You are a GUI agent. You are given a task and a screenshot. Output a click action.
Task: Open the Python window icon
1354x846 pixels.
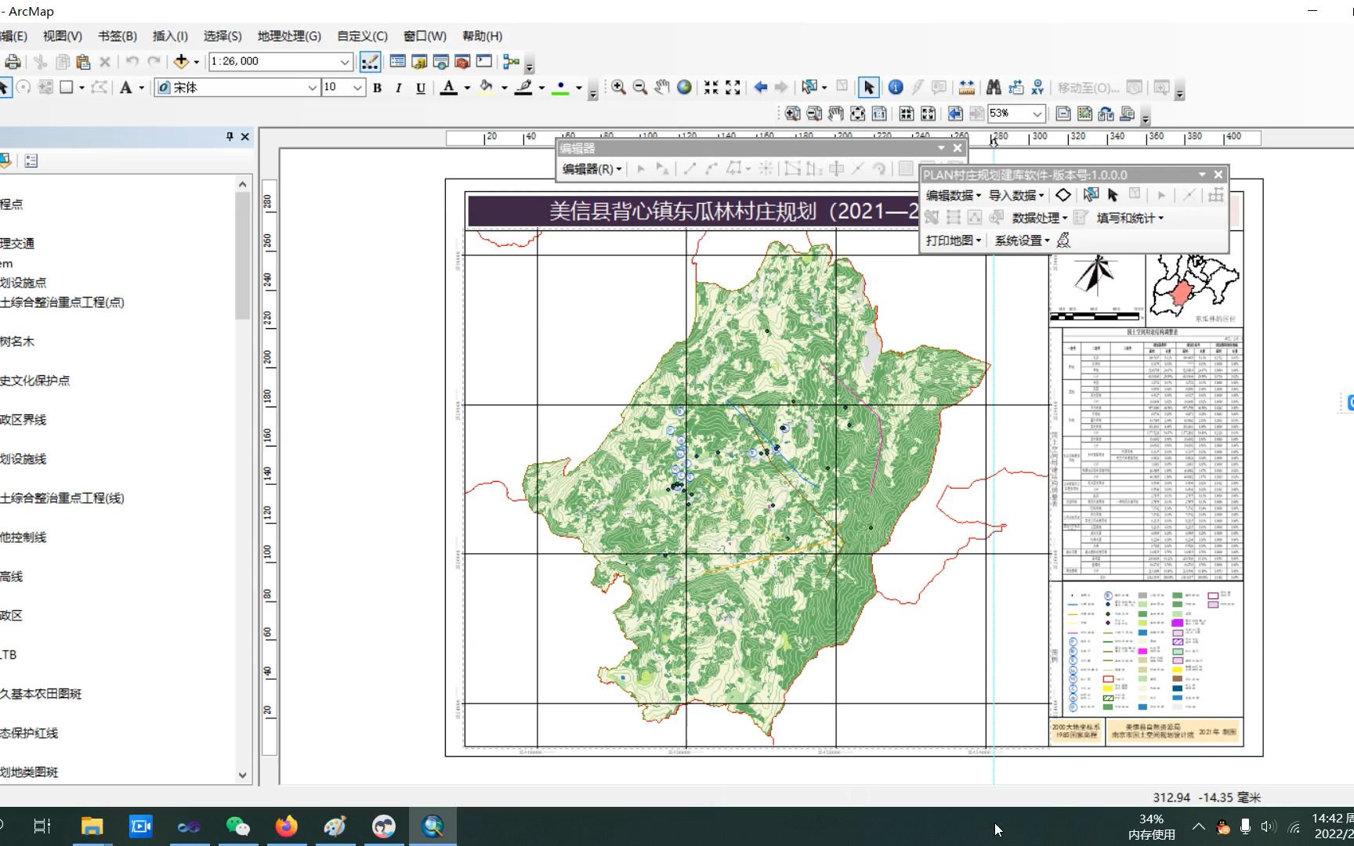pyautogui.click(x=483, y=61)
